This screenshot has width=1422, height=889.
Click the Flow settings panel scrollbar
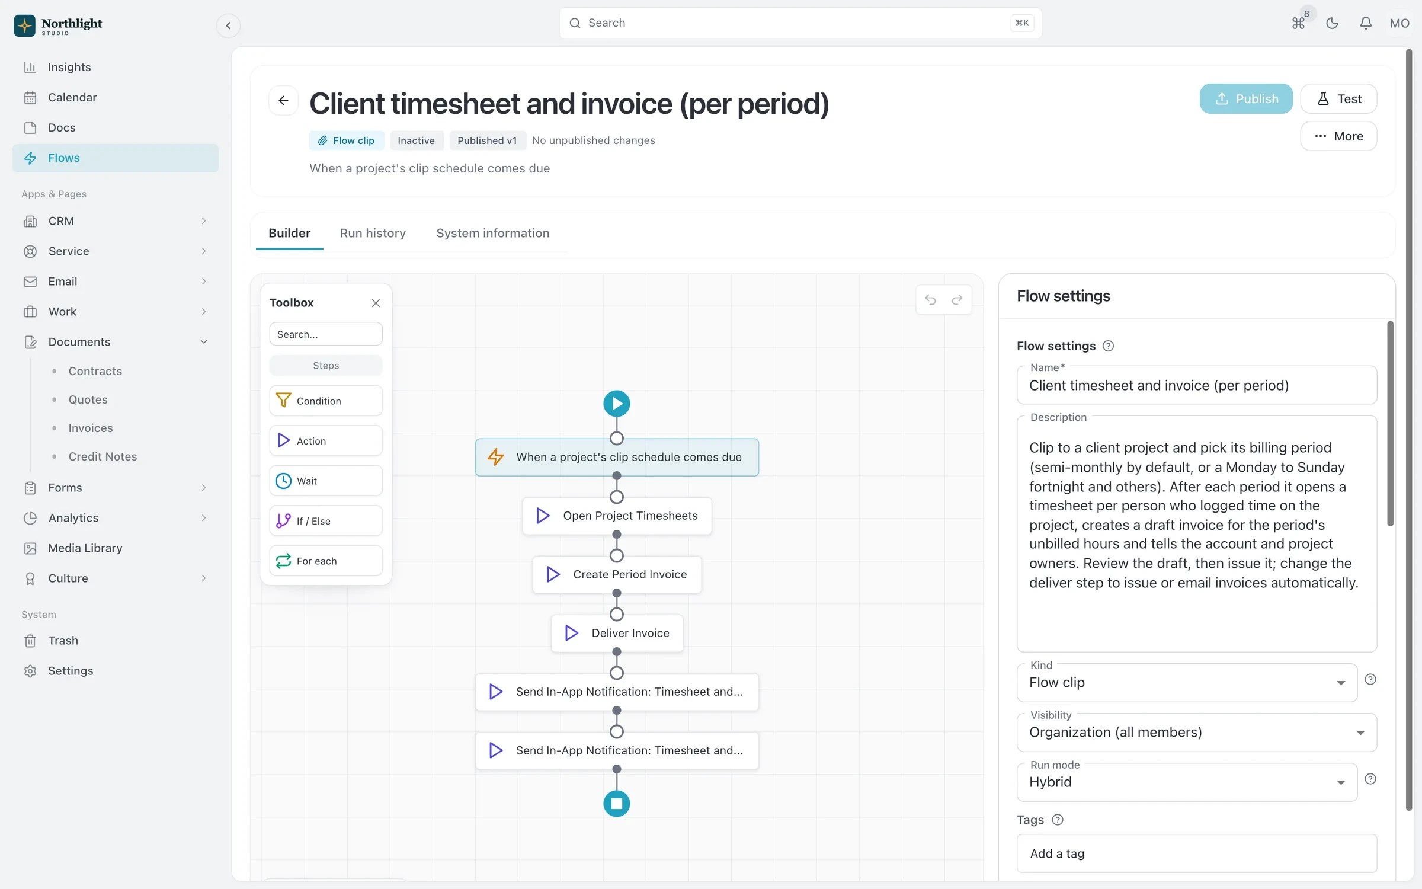(x=1390, y=424)
